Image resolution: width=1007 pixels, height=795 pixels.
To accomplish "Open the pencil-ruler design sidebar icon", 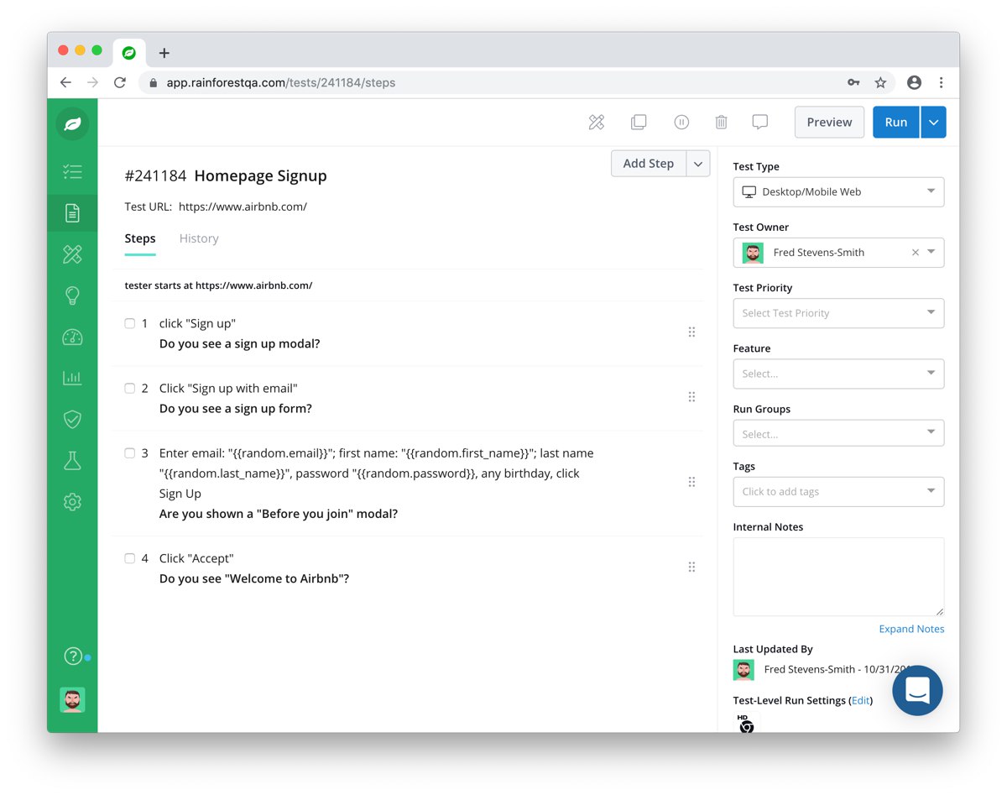I will pyautogui.click(x=72, y=254).
